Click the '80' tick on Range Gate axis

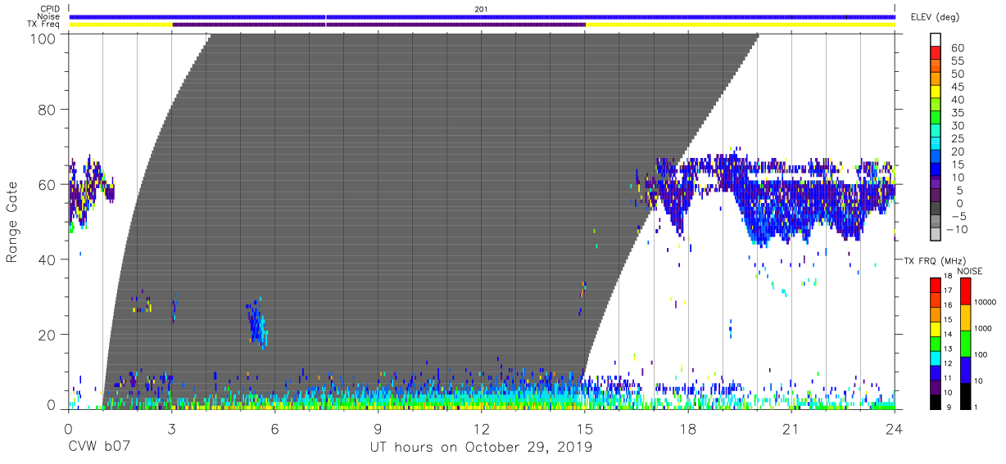coord(47,109)
